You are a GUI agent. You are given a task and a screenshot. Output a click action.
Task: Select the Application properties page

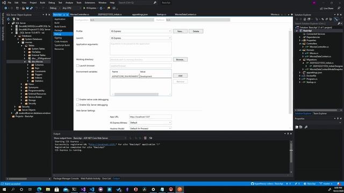[60, 19]
